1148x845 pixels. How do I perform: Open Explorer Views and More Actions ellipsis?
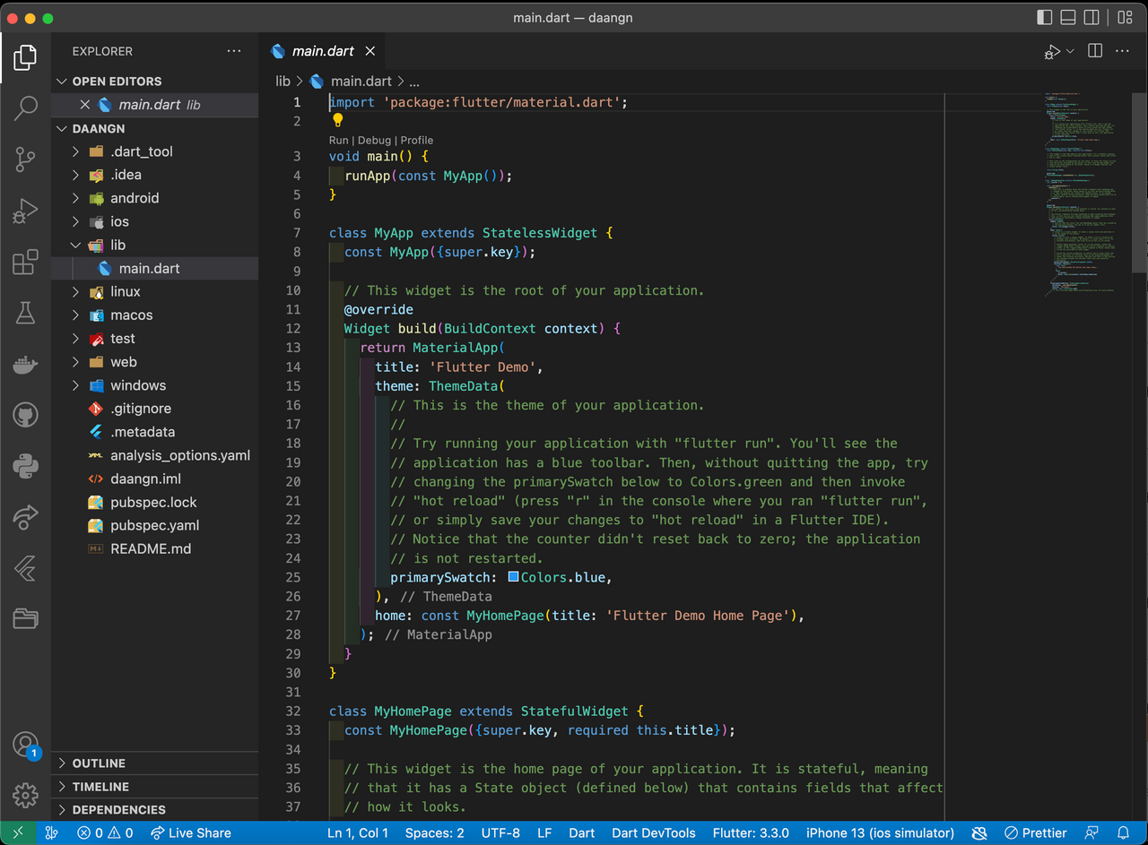point(234,51)
